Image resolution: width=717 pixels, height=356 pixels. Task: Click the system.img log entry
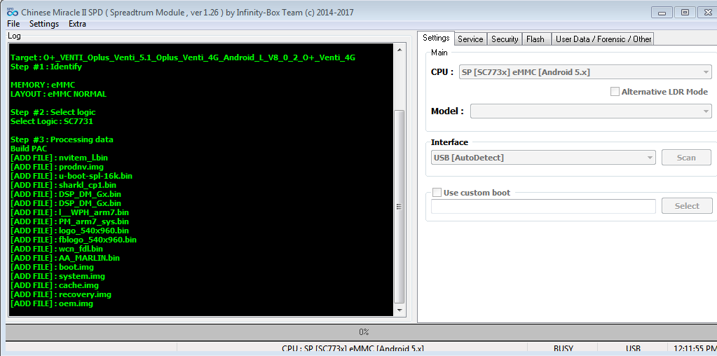57,276
